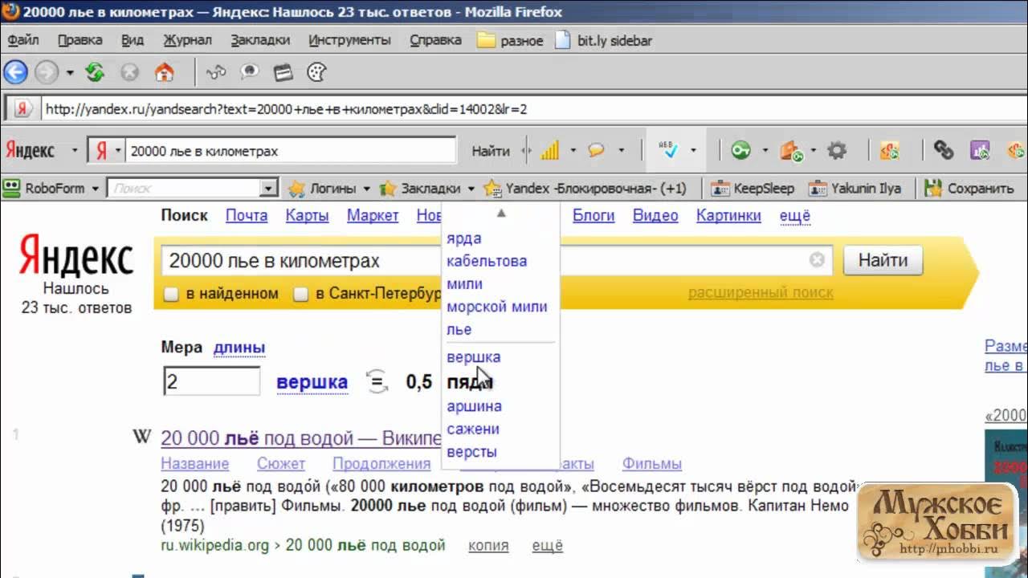This screenshot has height=578, width=1028.
Task: Click the purple chart icon in Yandex bar
Action: [980, 150]
